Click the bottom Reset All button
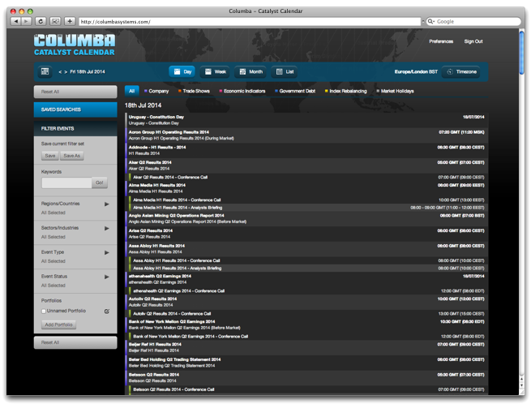 pos(75,342)
